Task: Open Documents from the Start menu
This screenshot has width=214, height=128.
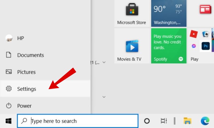Action: pyautogui.click(x=45, y=55)
